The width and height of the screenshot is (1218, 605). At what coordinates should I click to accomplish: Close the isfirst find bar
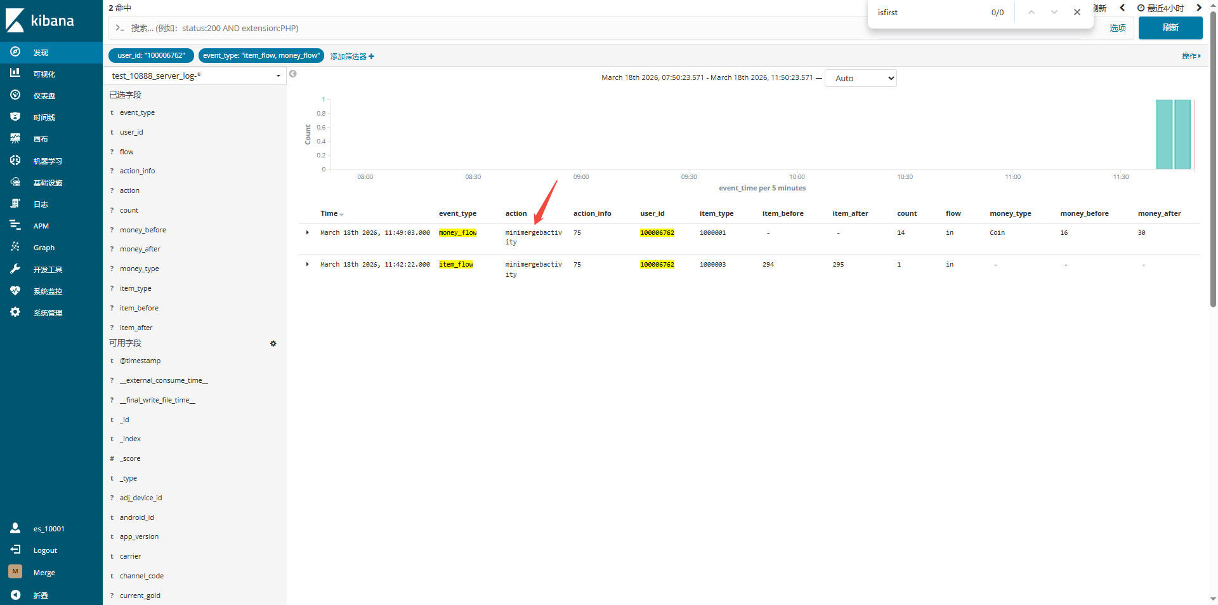coord(1077,12)
